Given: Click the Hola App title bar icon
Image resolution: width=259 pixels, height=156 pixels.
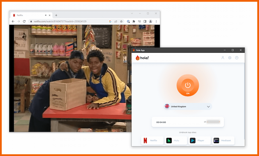Looking at the screenshot, I should click(134, 50).
